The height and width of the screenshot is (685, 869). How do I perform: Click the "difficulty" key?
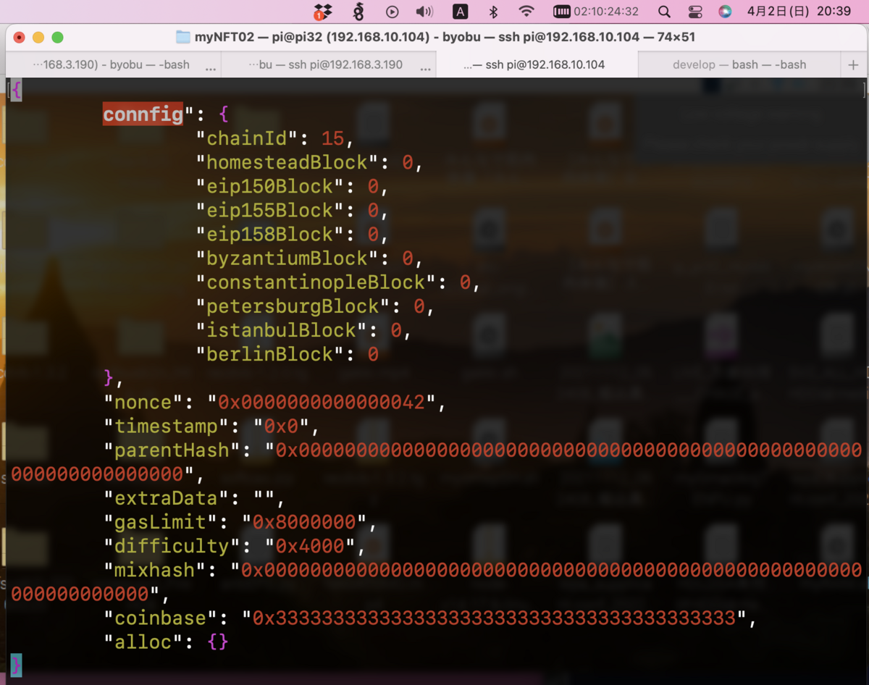[x=172, y=545]
